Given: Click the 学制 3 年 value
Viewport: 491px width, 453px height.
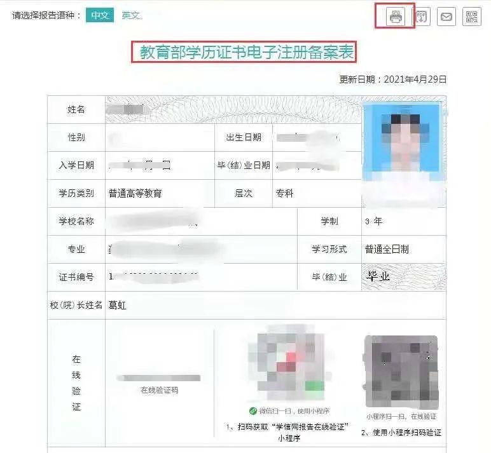Looking at the screenshot, I should [373, 222].
